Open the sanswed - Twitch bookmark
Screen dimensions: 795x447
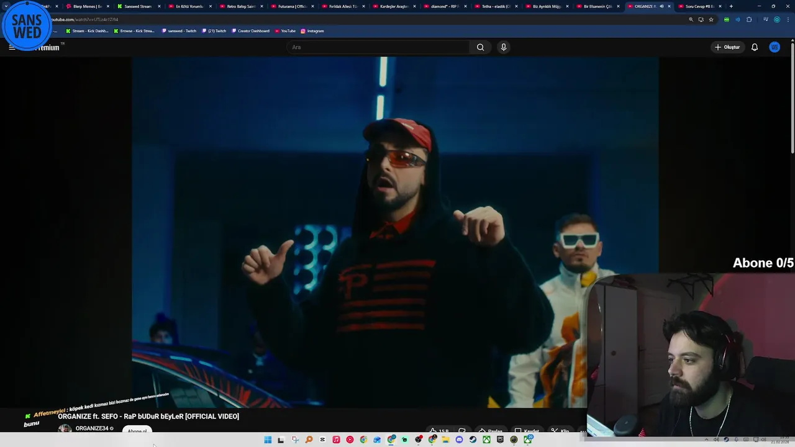pyautogui.click(x=179, y=30)
